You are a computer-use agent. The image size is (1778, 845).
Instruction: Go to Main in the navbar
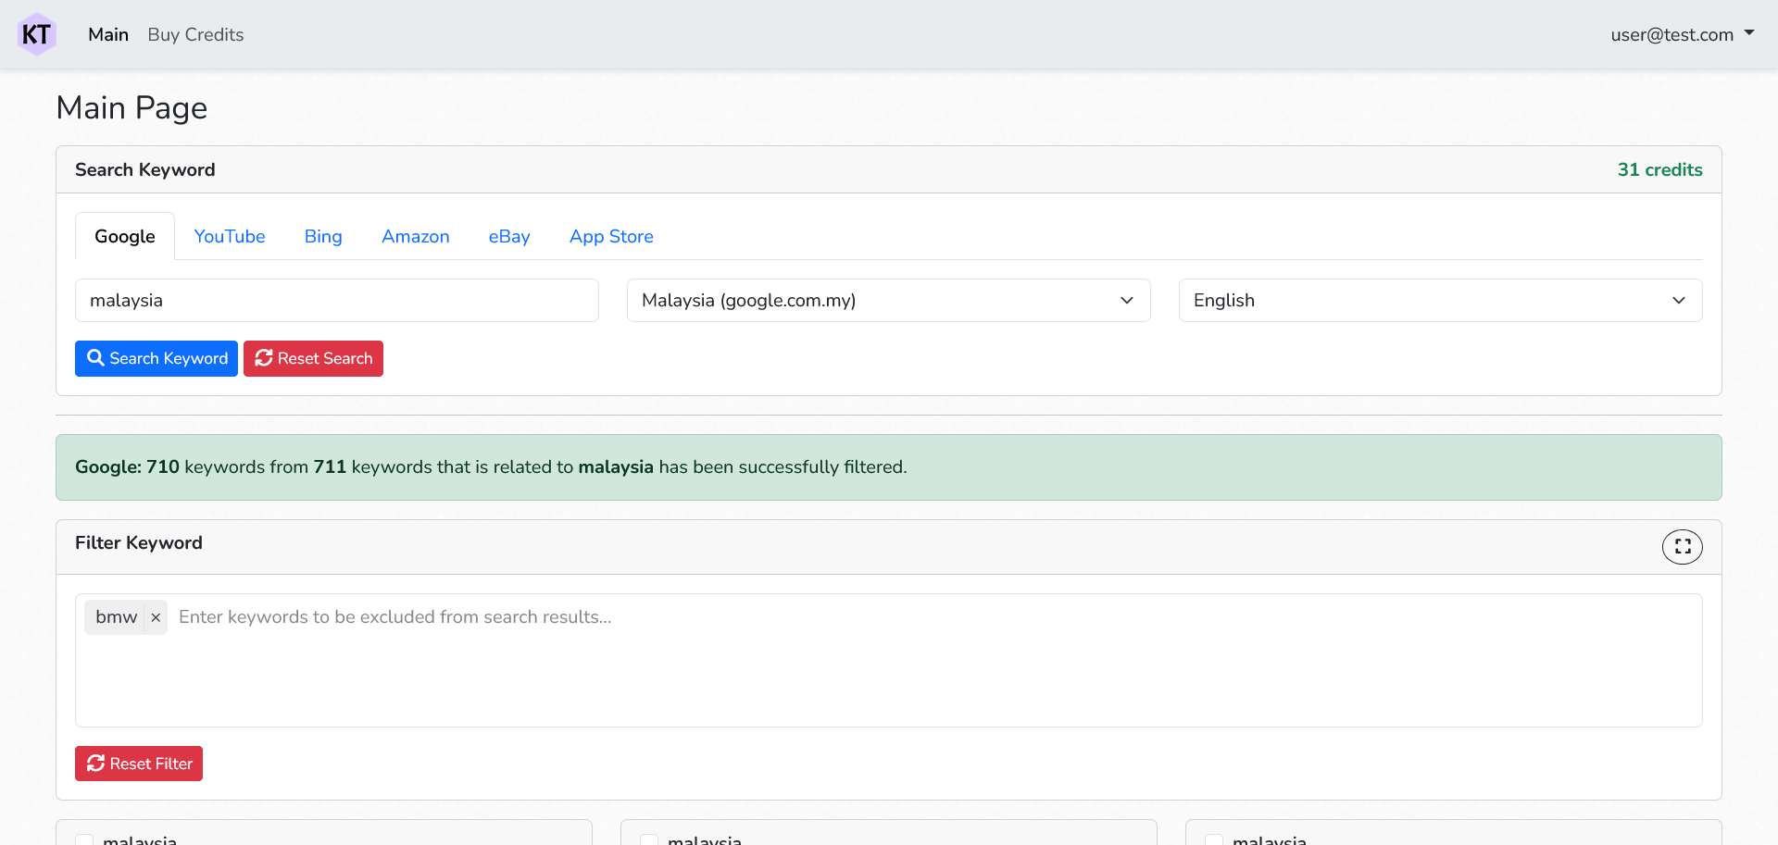tap(108, 35)
